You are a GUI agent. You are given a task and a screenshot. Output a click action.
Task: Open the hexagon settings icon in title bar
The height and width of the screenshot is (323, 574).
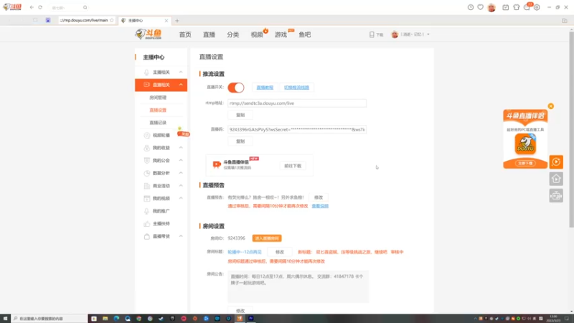pyautogui.click(x=537, y=7)
